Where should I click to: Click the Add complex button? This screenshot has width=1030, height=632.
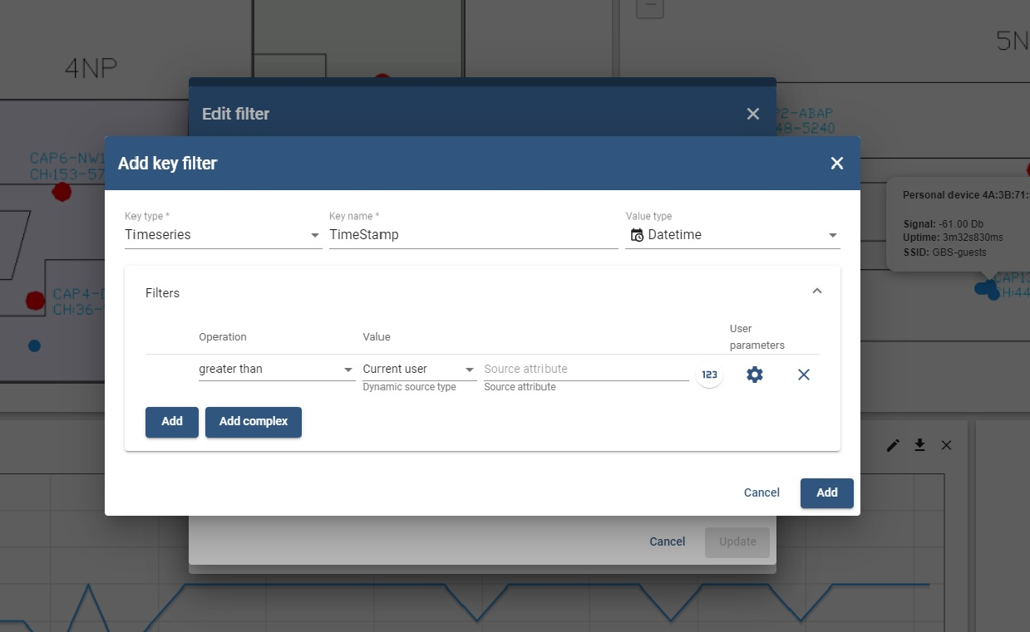[253, 422]
